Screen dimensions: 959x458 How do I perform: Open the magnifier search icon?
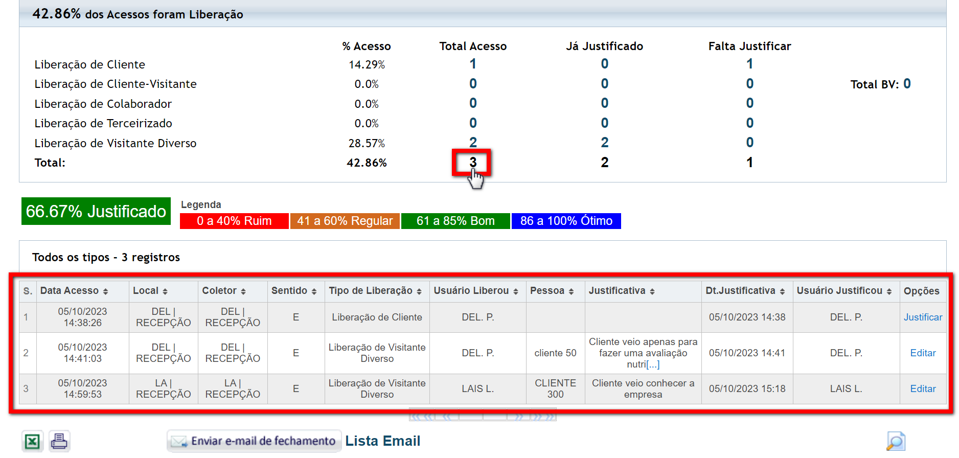pos(895,441)
